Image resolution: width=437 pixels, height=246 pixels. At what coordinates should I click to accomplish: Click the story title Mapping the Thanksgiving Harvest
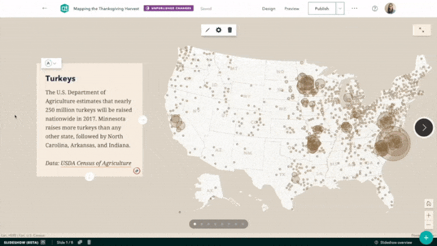point(106,9)
